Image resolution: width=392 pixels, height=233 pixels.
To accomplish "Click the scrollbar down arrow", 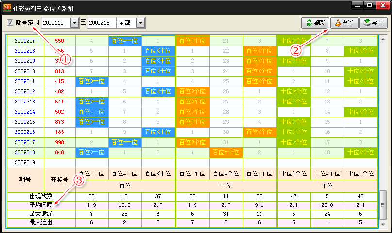I will (x=383, y=225).
